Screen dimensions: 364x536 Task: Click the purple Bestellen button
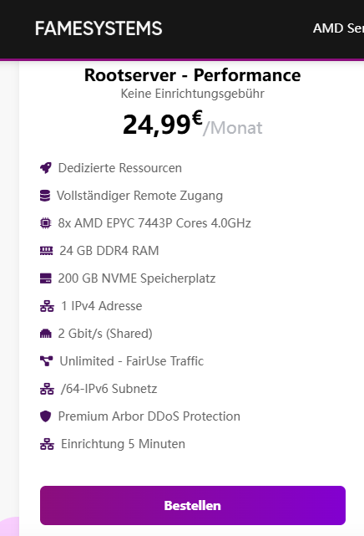(193, 505)
